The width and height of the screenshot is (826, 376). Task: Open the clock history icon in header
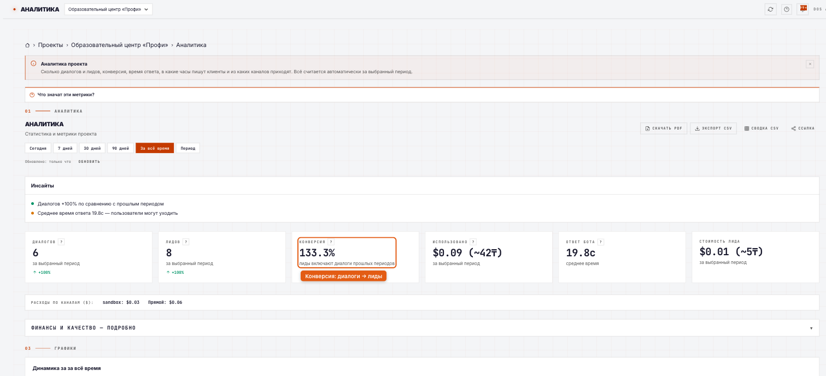[787, 9]
